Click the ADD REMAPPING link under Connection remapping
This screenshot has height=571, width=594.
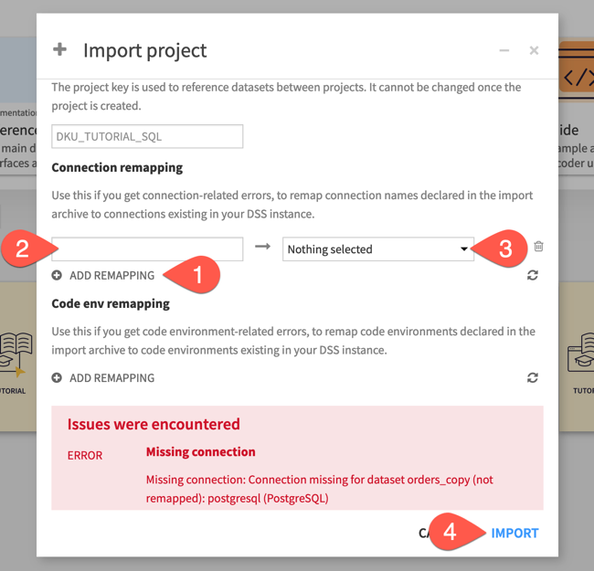coord(111,275)
